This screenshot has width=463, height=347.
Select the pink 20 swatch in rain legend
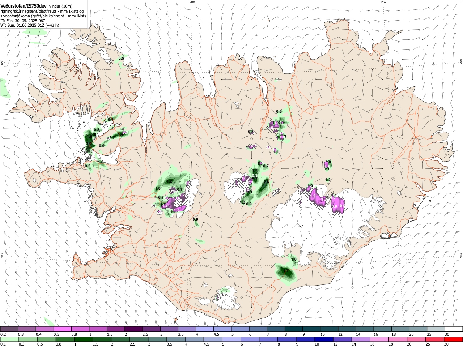pyautogui.click(x=416, y=339)
